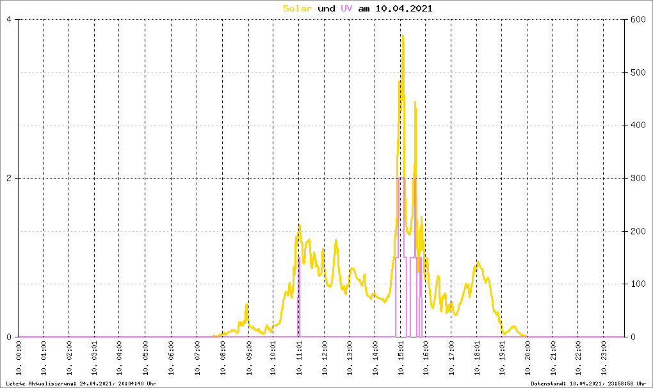Click the time label '10. 06:00'
Viewport: 653px width, 388px height.
(171, 359)
